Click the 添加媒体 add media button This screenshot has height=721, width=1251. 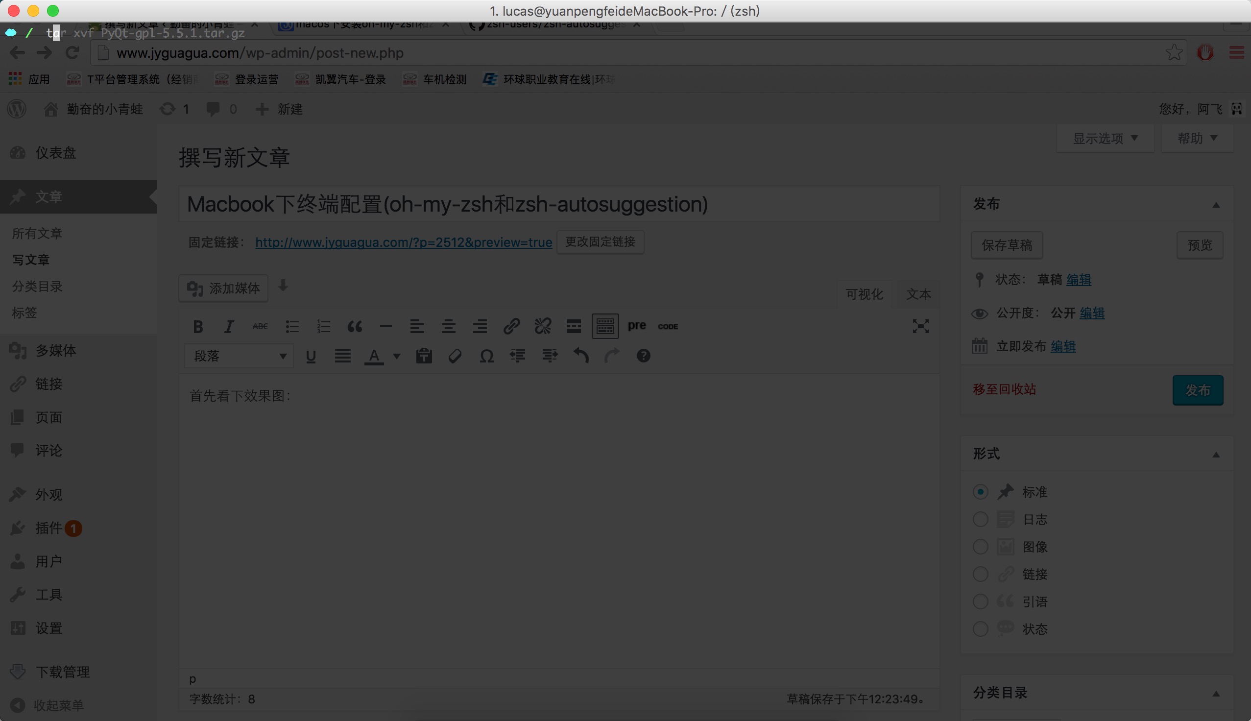click(x=223, y=288)
